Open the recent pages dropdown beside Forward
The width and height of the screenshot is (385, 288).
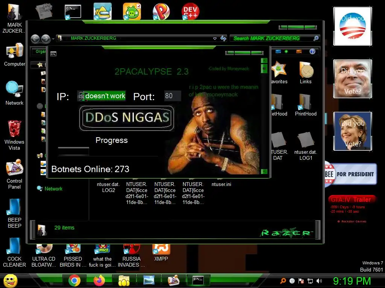tap(53, 39)
